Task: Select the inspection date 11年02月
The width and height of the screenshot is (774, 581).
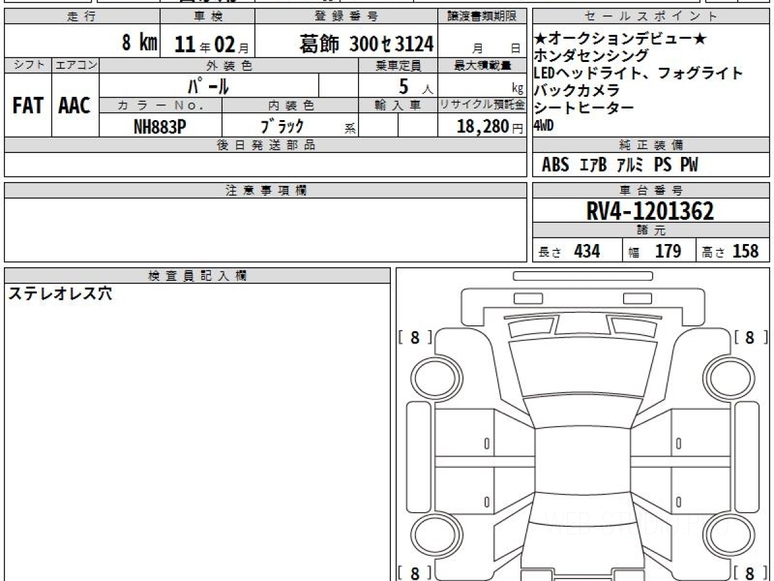Action: (x=211, y=44)
